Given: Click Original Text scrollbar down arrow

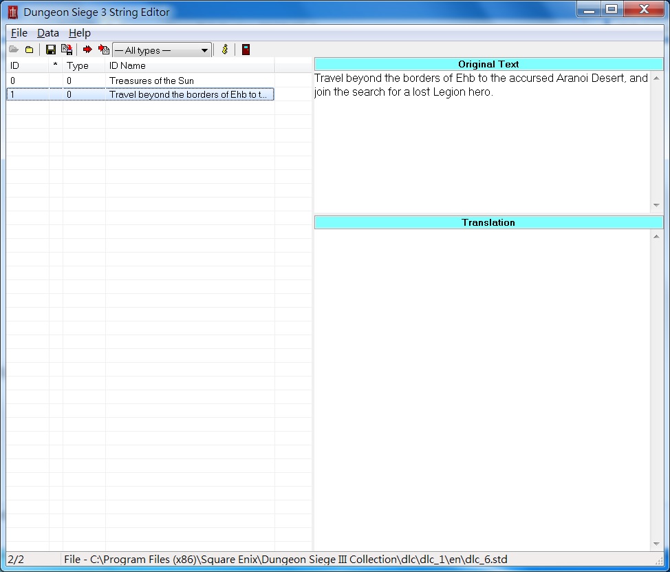Looking at the screenshot, I should [657, 205].
